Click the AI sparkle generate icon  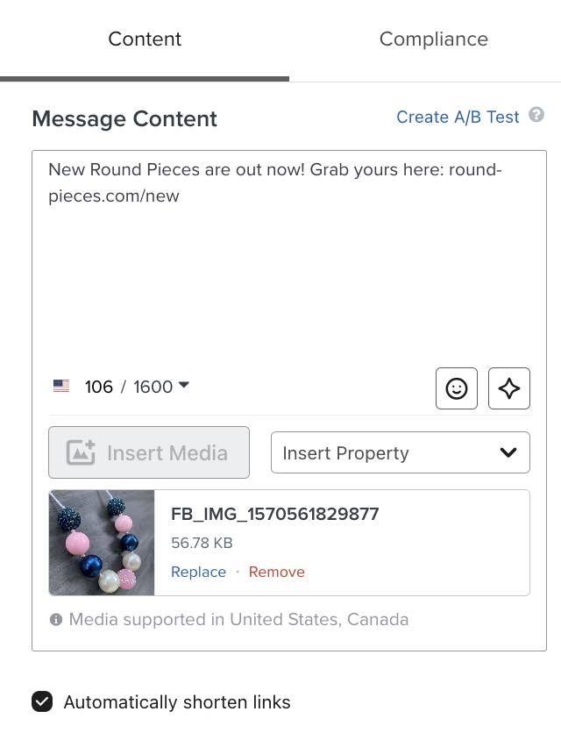[x=509, y=388]
